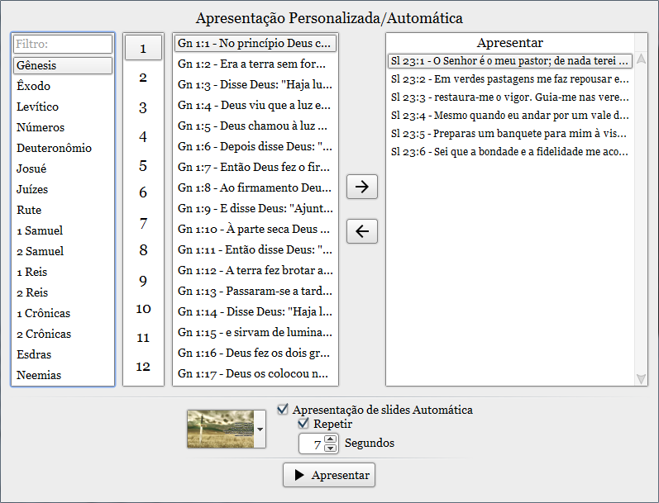Click left arrow to remove verse
The height and width of the screenshot is (503, 659).
(x=361, y=231)
